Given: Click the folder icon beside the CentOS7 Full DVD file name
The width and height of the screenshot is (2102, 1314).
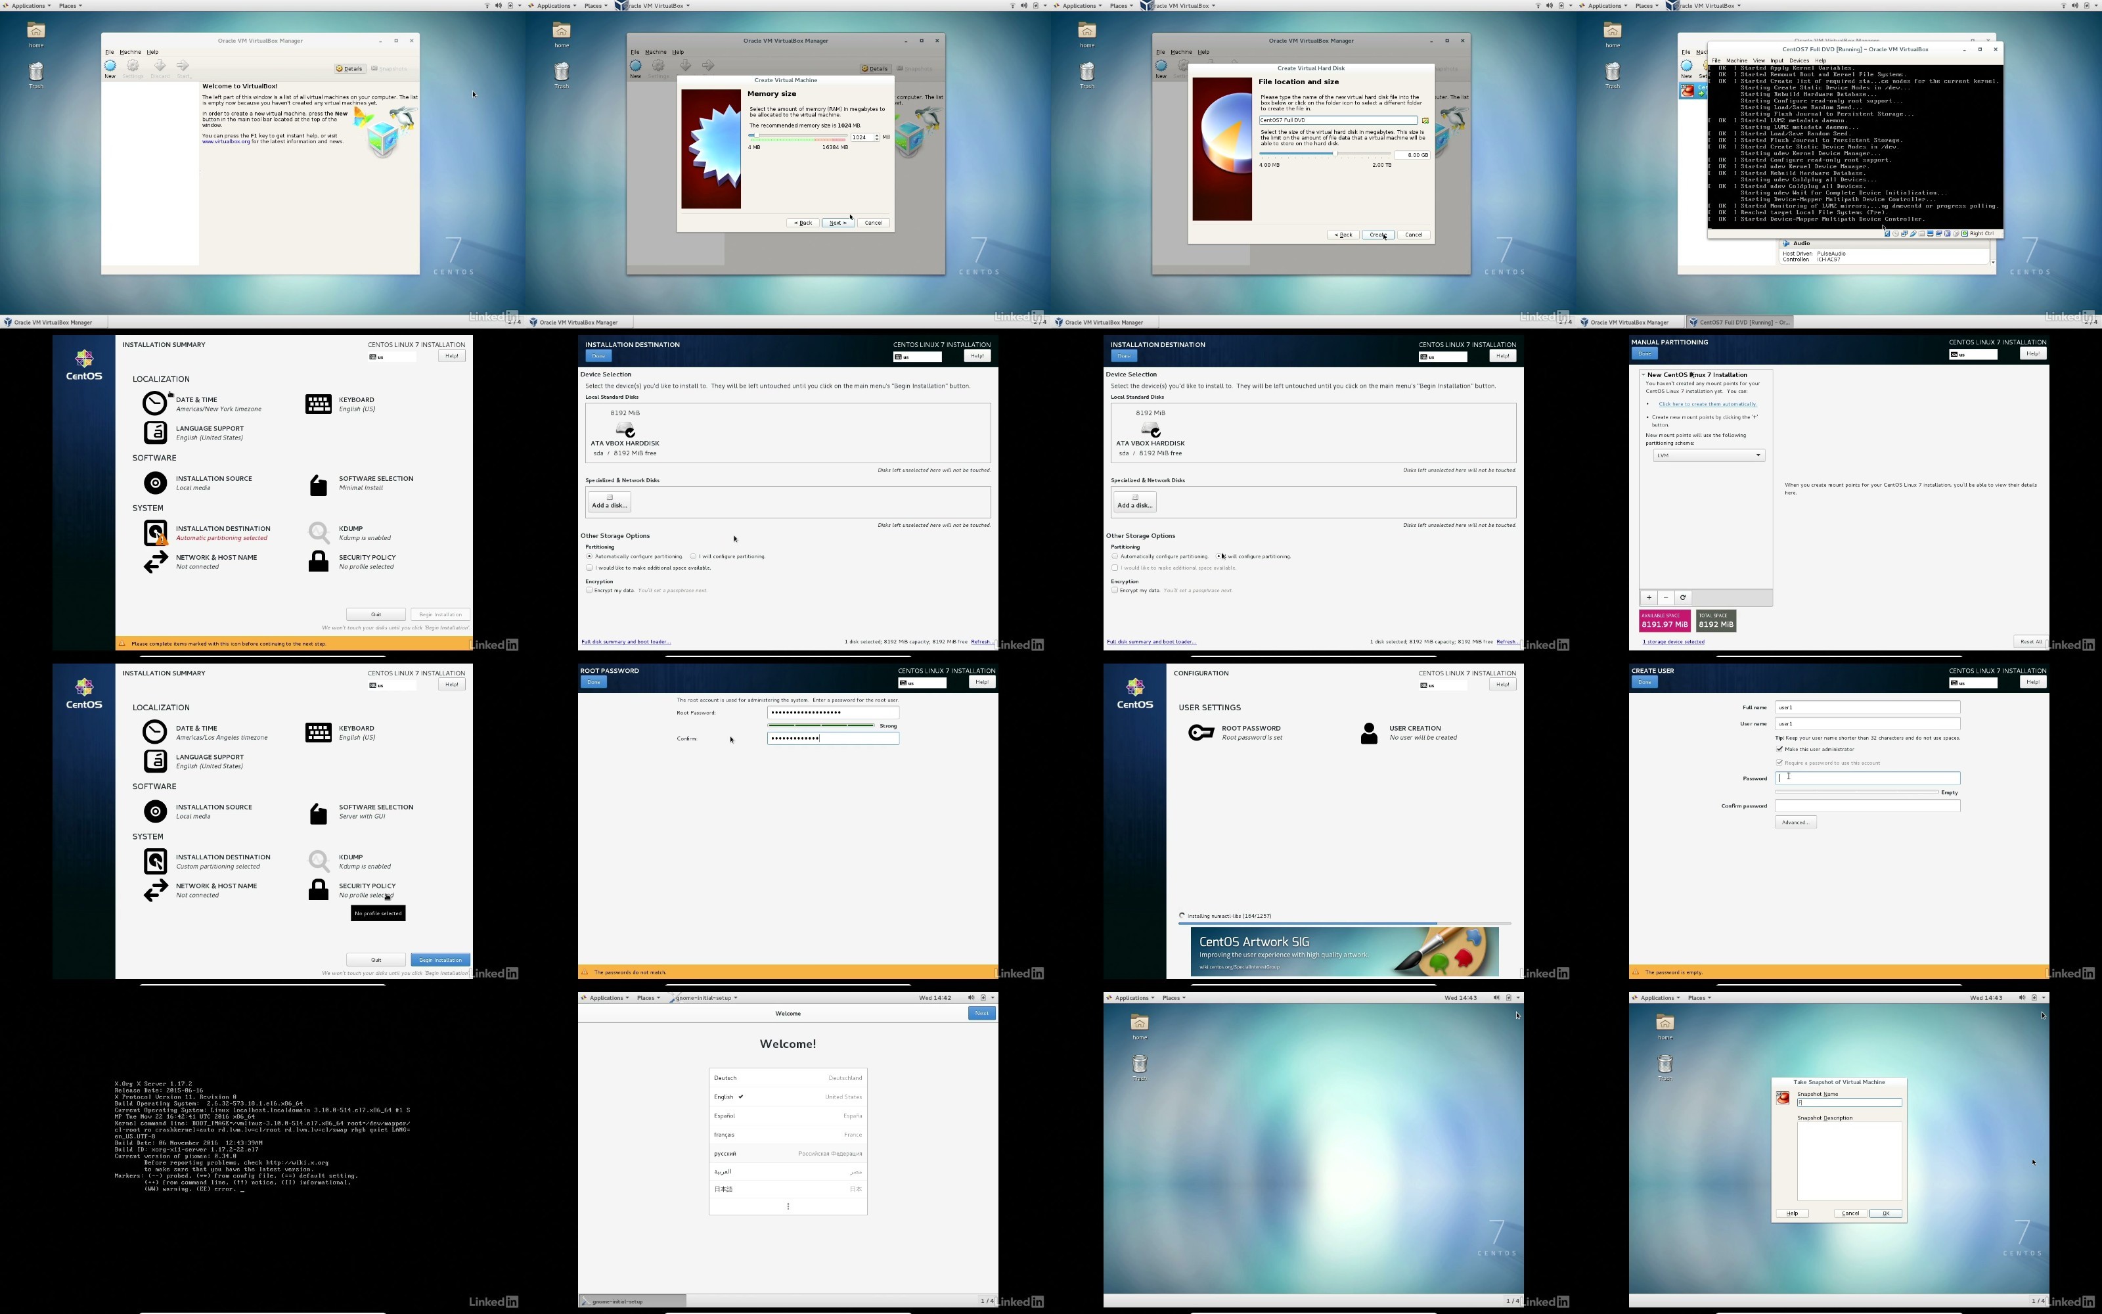Looking at the screenshot, I should tap(1425, 121).
